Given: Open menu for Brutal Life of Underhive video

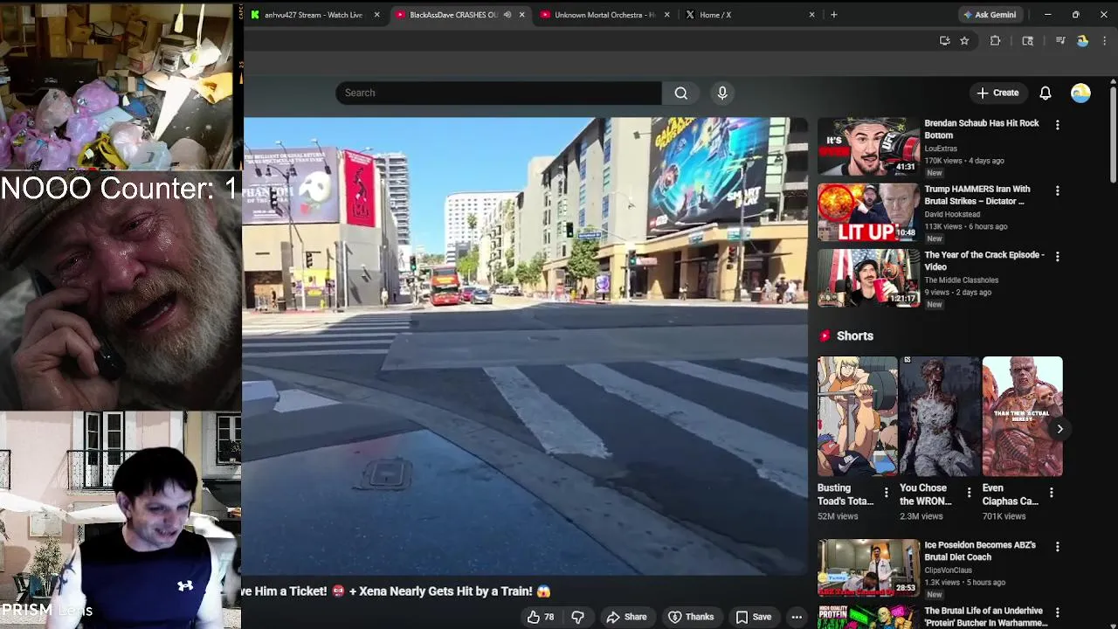Looking at the screenshot, I should [1057, 612].
